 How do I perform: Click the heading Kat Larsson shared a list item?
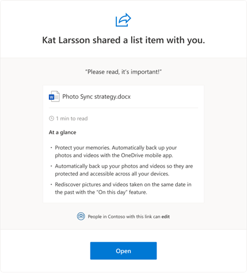point(123,40)
